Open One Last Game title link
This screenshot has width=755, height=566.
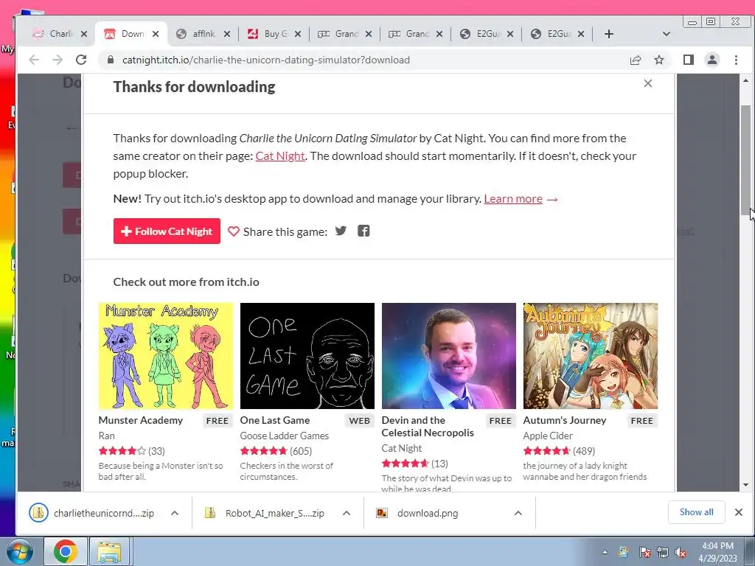(x=275, y=420)
